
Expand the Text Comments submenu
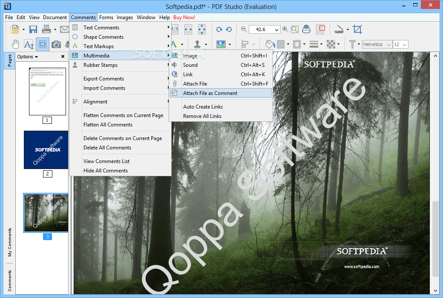(121, 28)
